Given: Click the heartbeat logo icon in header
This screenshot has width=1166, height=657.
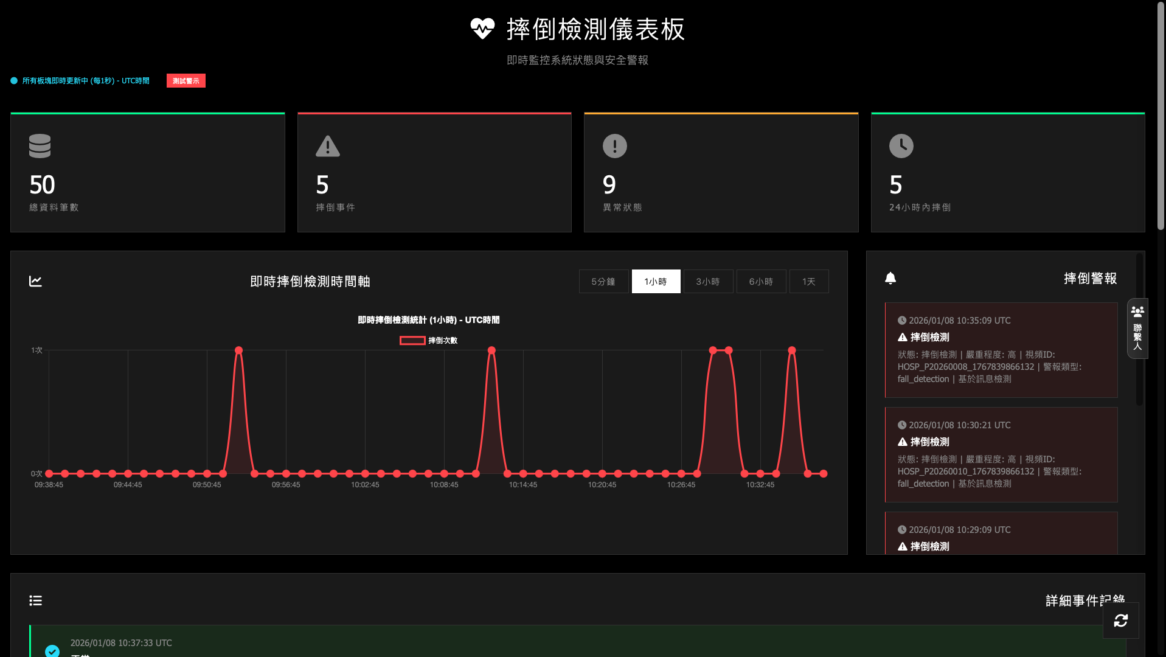Looking at the screenshot, I should click(x=482, y=29).
